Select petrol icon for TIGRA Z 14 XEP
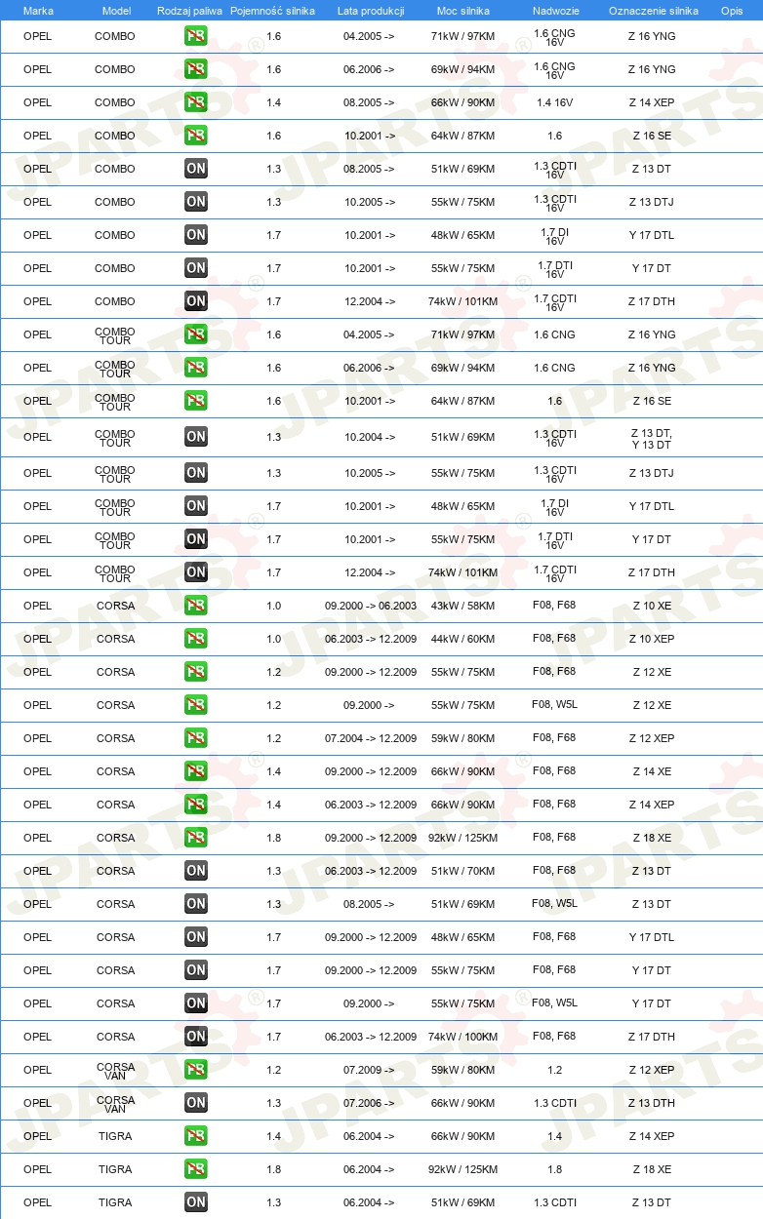The height and width of the screenshot is (1219, 763). pyautogui.click(x=195, y=1136)
